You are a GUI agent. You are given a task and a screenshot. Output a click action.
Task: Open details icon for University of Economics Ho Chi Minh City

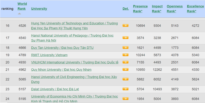[125, 99]
